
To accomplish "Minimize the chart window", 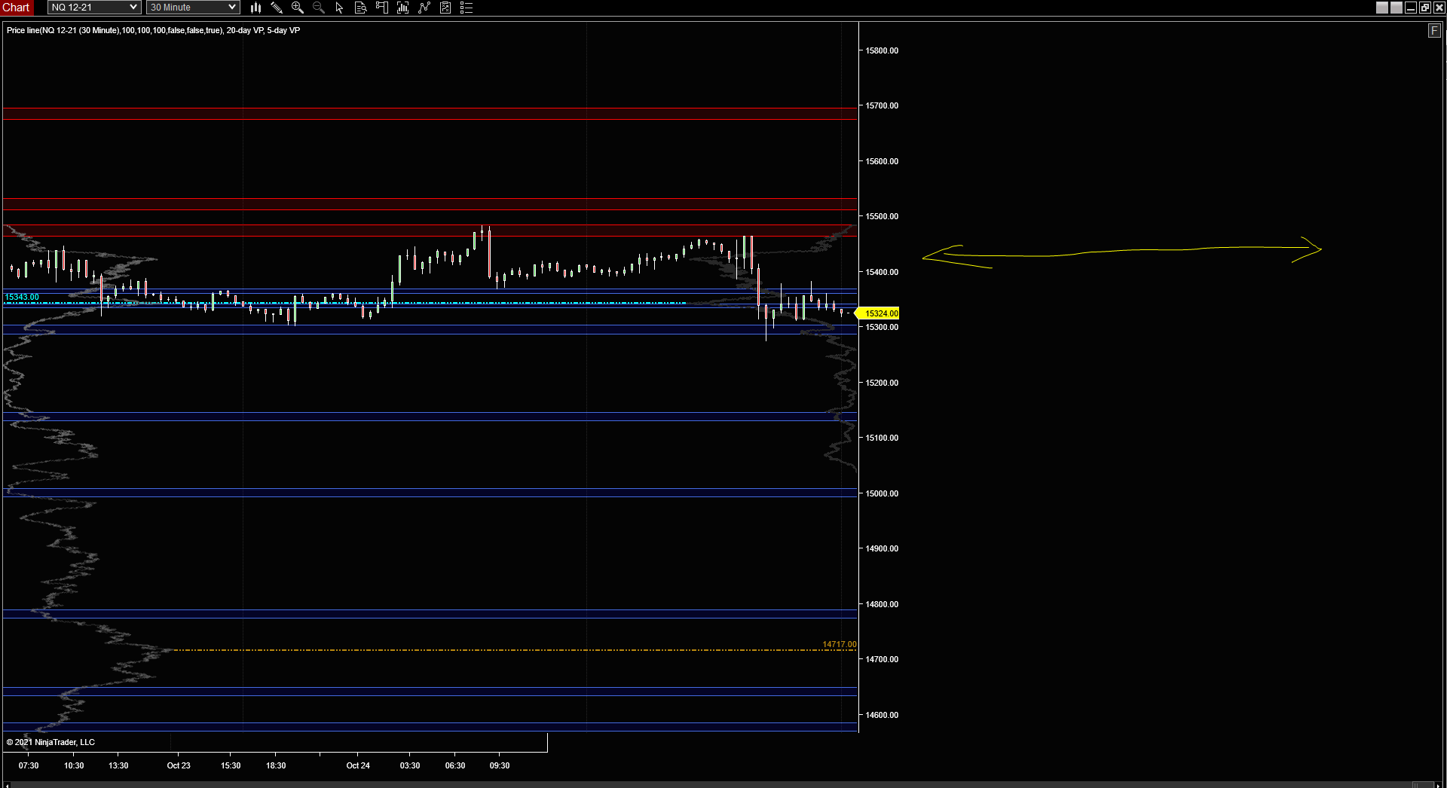I will click(1411, 8).
